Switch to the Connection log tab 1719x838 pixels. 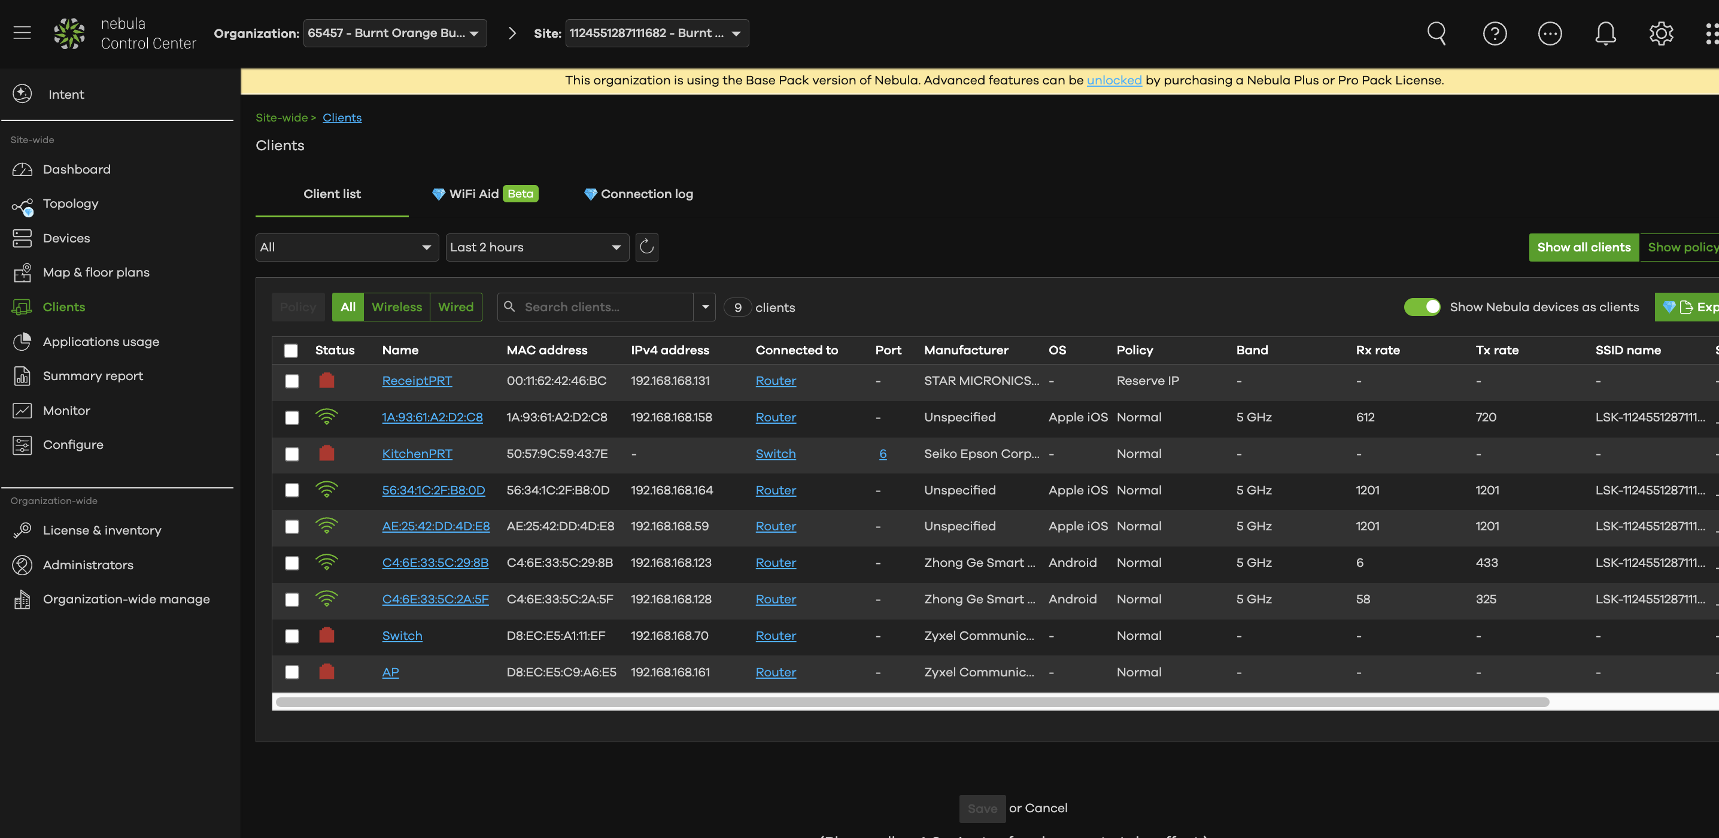click(x=639, y=194)
